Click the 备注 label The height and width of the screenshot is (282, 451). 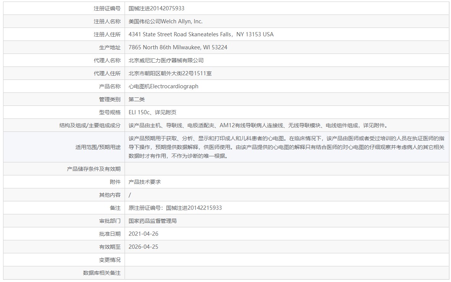[115, 208]
